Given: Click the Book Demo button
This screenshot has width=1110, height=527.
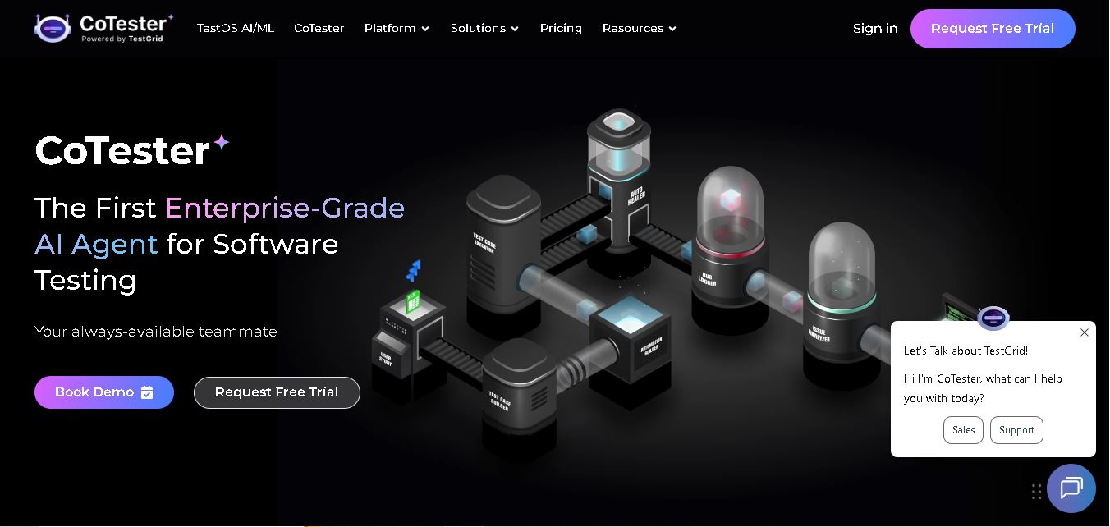Looking at the screenshot, I should (x=104, y=392).
